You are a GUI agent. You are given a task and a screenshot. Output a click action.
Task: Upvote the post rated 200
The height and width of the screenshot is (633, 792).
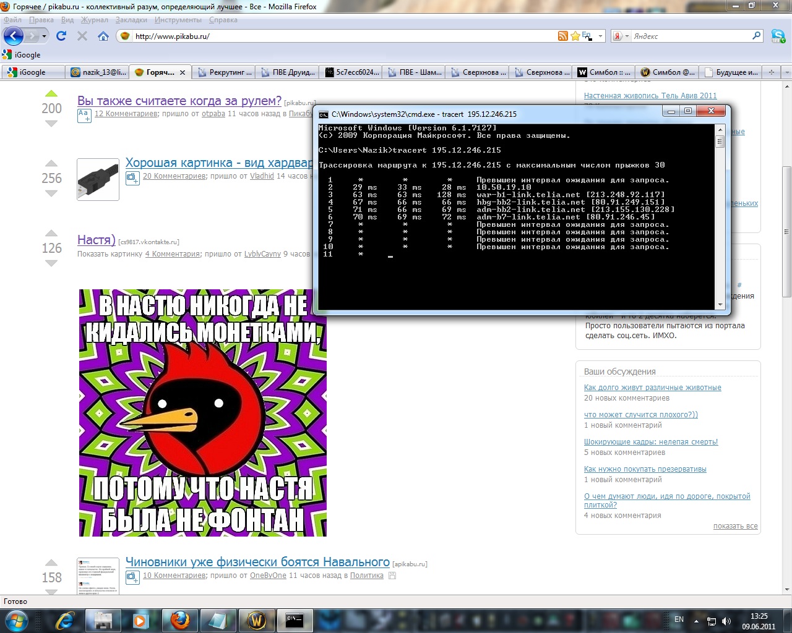coord(51,94)
